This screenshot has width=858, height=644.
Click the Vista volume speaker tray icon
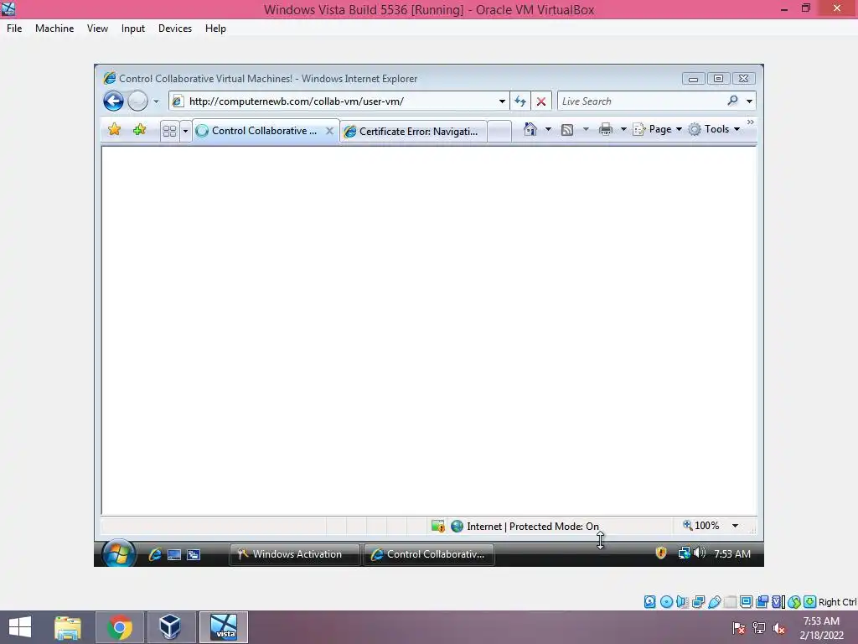(x=699, y=553)
